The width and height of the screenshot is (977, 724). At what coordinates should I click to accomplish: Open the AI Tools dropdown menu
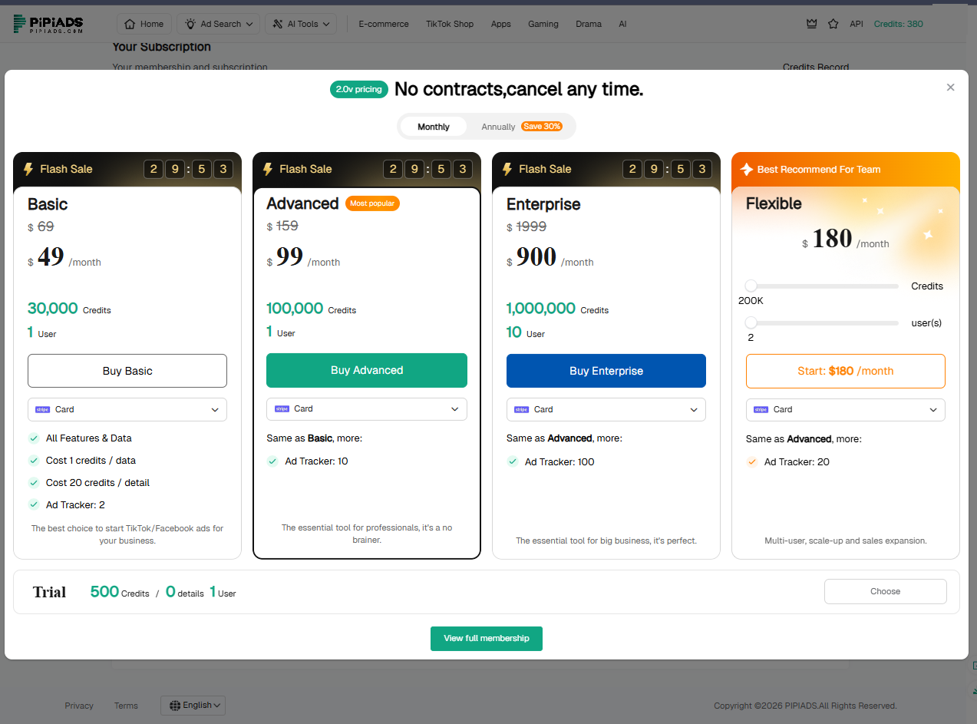click(301, 24)
